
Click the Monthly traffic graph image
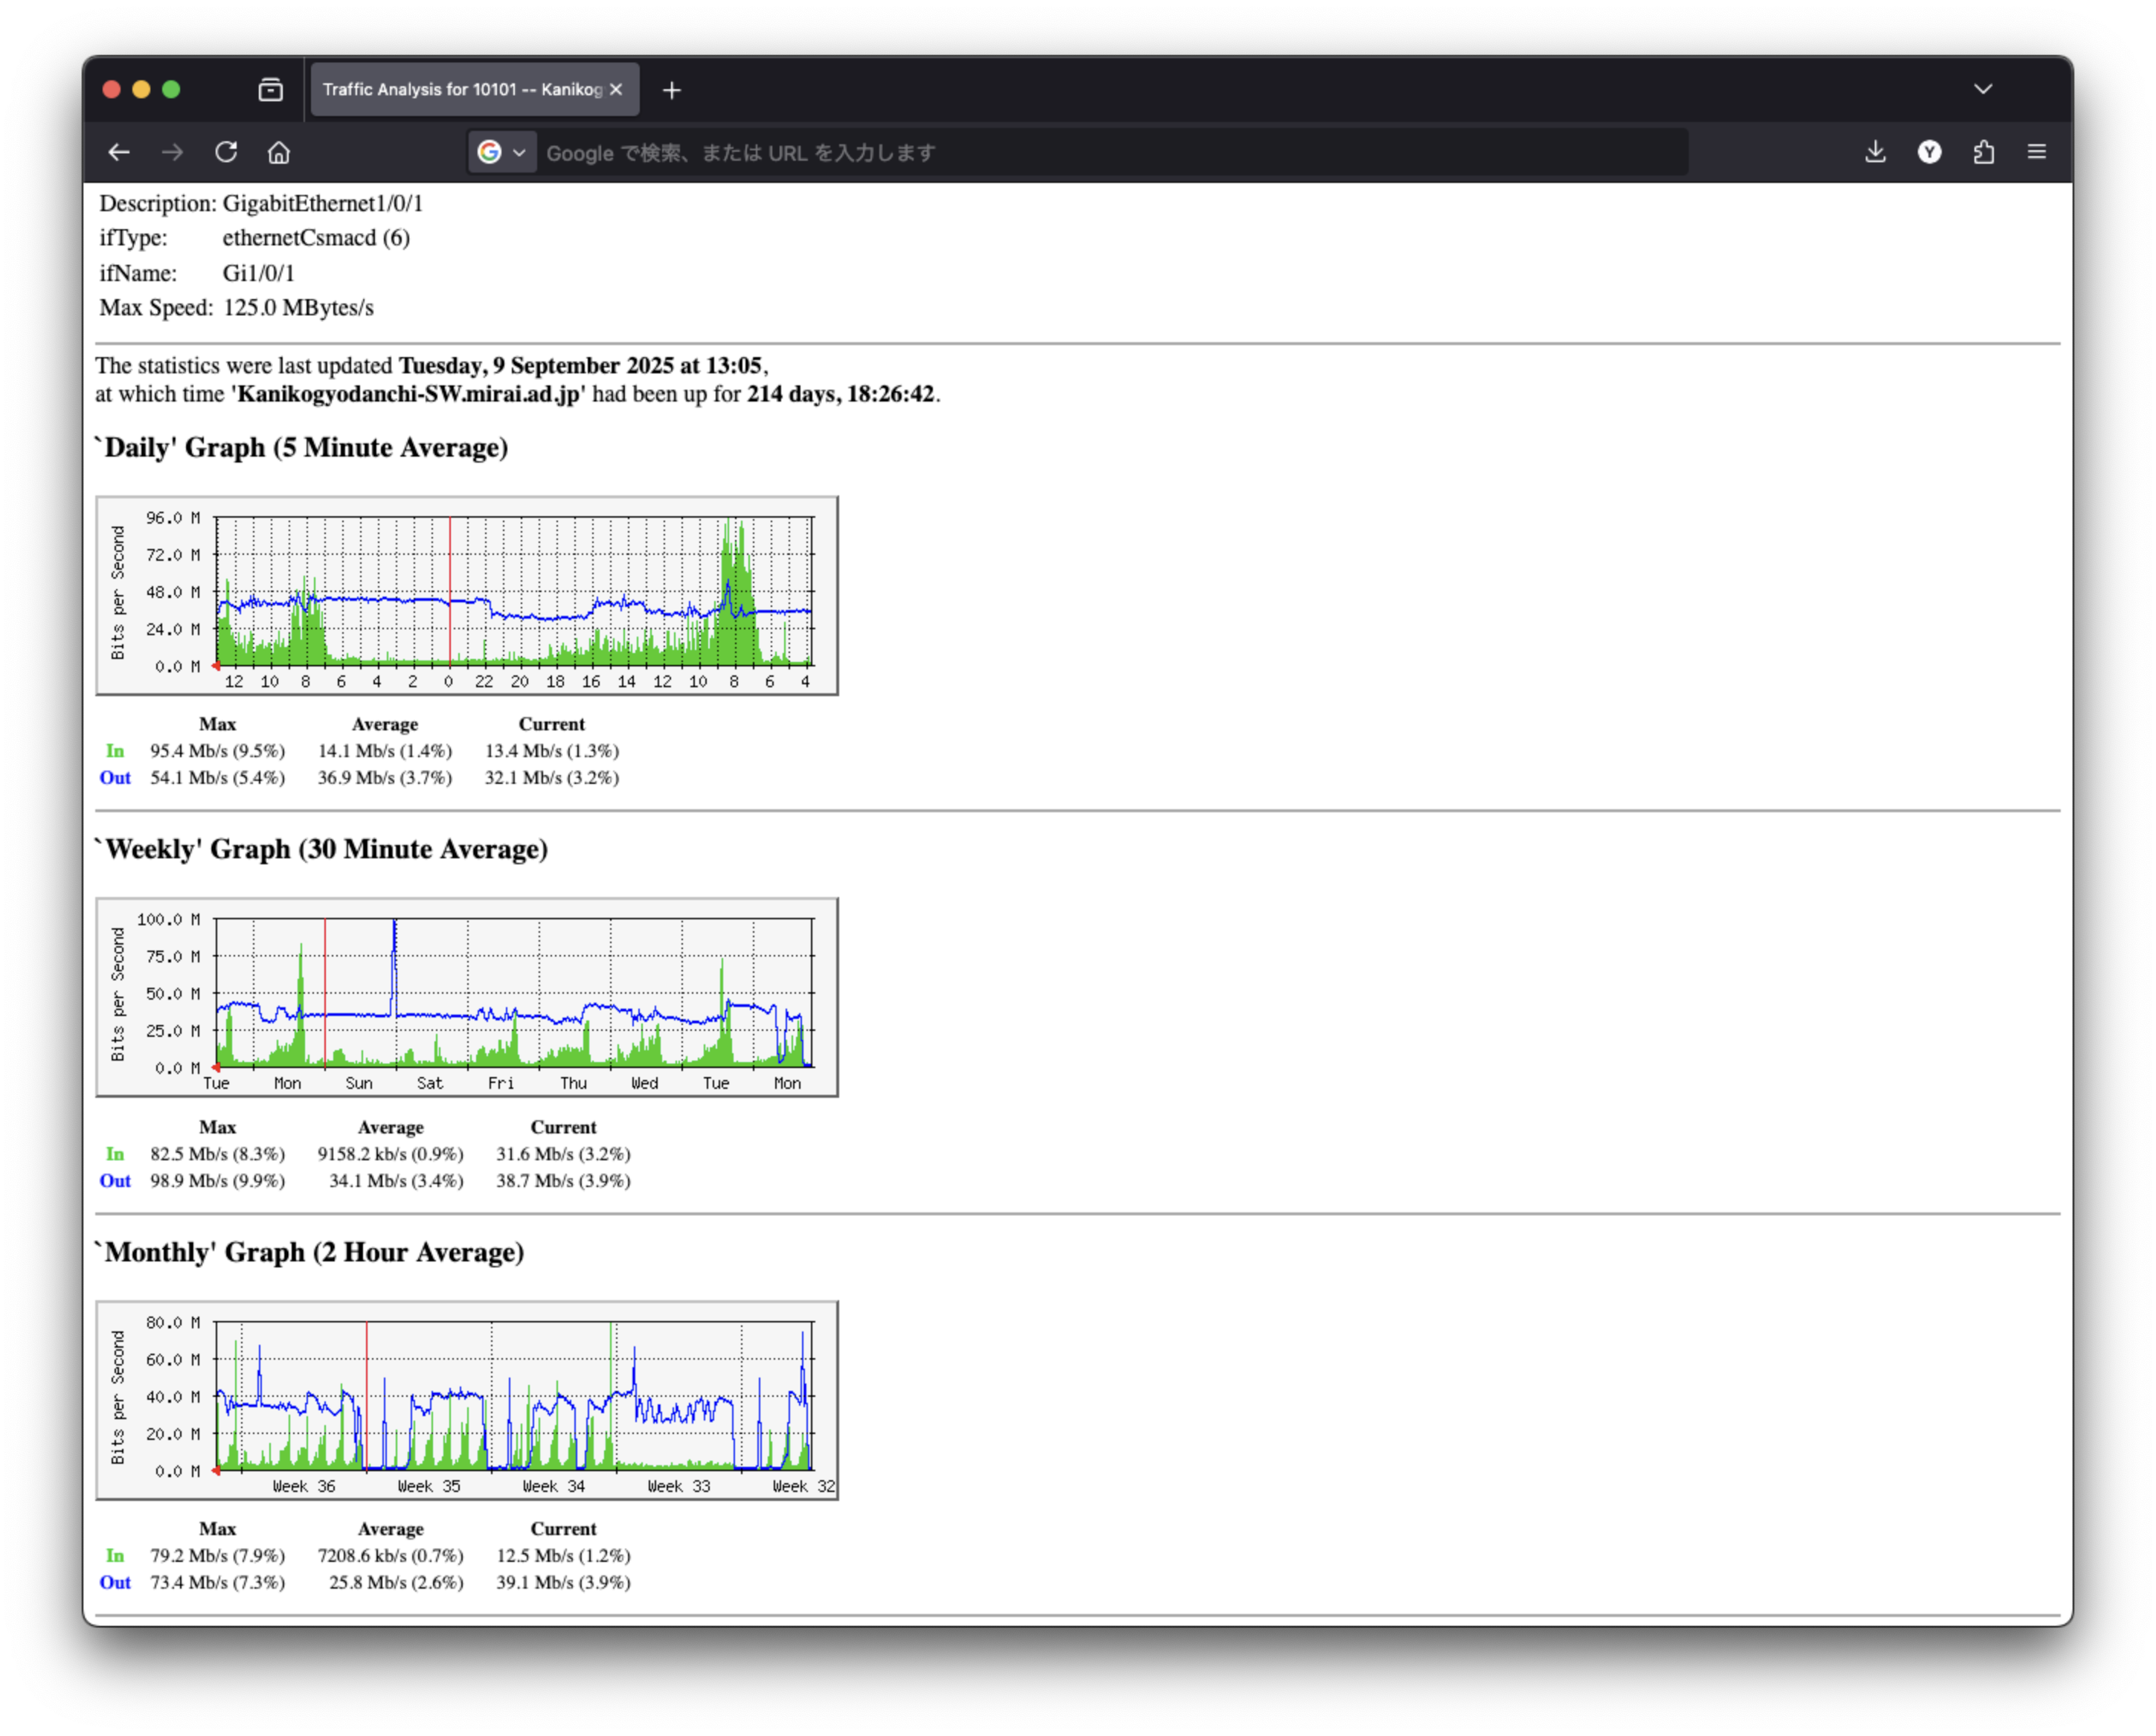(x=467, y=1400)
